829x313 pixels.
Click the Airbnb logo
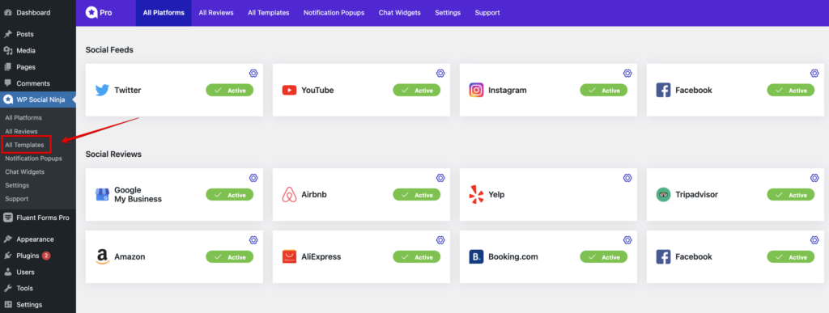tap(289, 195)
